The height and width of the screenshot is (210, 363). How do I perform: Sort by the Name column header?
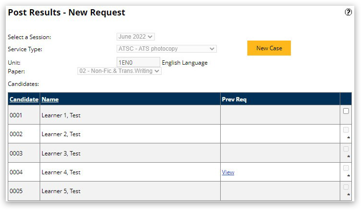(50, 99)
